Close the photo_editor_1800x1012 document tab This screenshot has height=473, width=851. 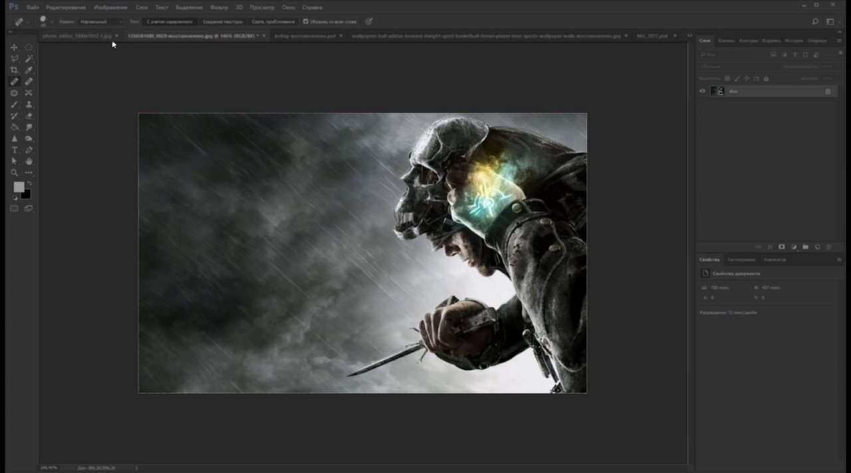tap(117, 35)
